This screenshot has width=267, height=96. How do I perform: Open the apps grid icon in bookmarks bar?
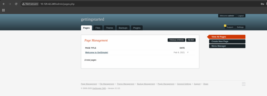[x=3, y=10]
